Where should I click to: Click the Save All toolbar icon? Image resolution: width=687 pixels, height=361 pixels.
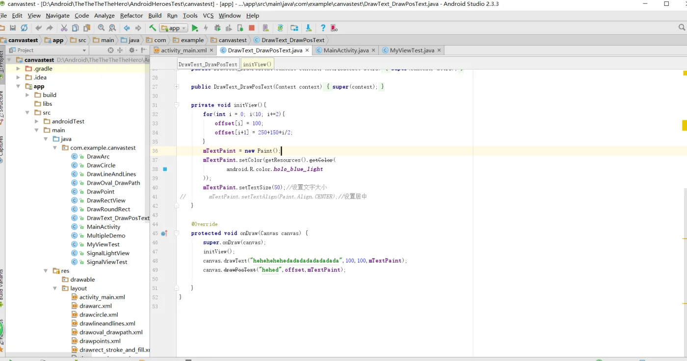[x=13, y=28]
